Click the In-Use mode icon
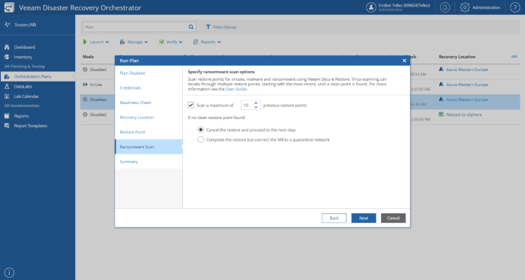Viewport: 525px width, 280px height. click(x=85, y=85)
